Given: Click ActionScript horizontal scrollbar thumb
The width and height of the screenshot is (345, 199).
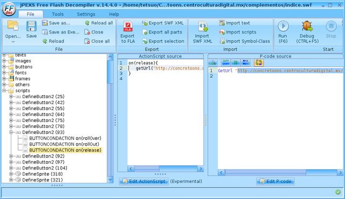Looking at the screenshot, I should tap(147, 169).
